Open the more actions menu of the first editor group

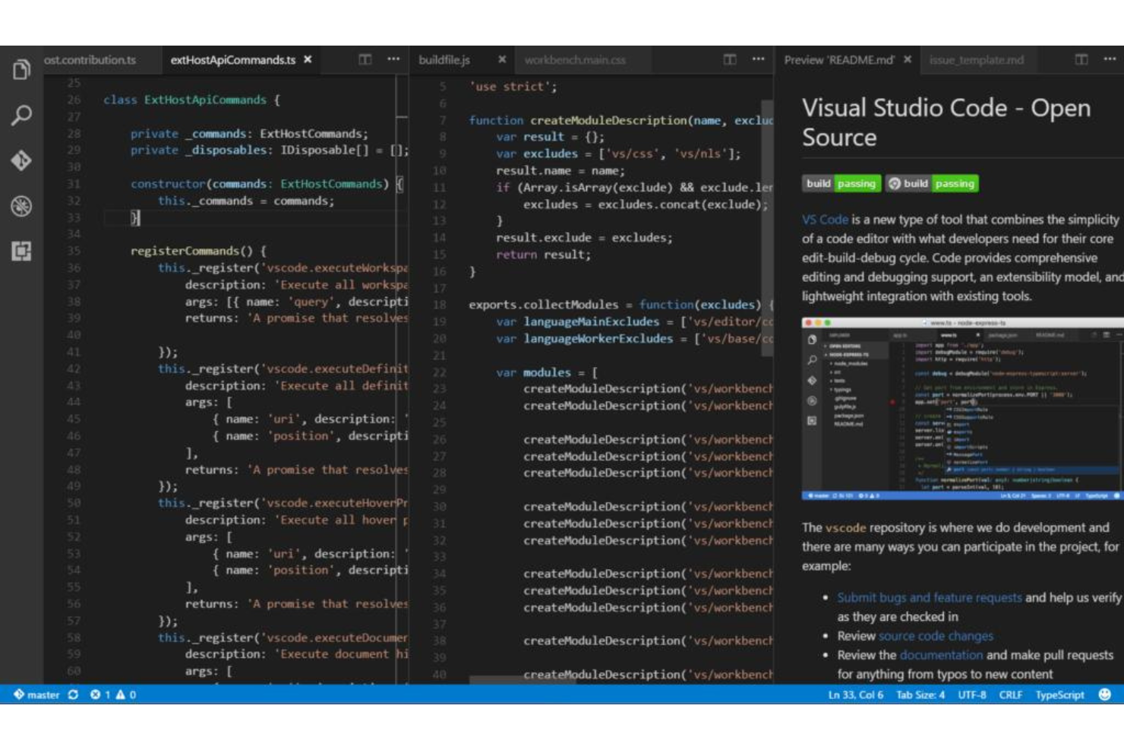[x=393, y=59]
